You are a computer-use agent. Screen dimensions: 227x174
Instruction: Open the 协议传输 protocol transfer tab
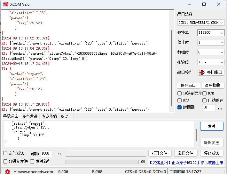pos(49,116)
